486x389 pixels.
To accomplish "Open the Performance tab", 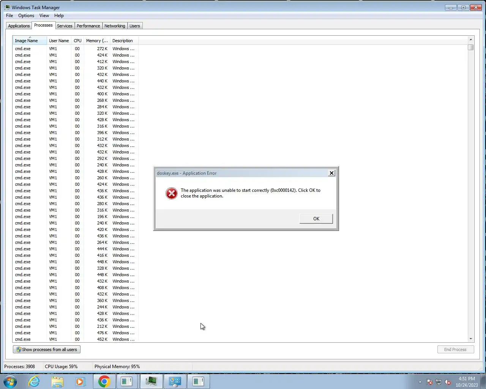I will (x=88, y=26).
